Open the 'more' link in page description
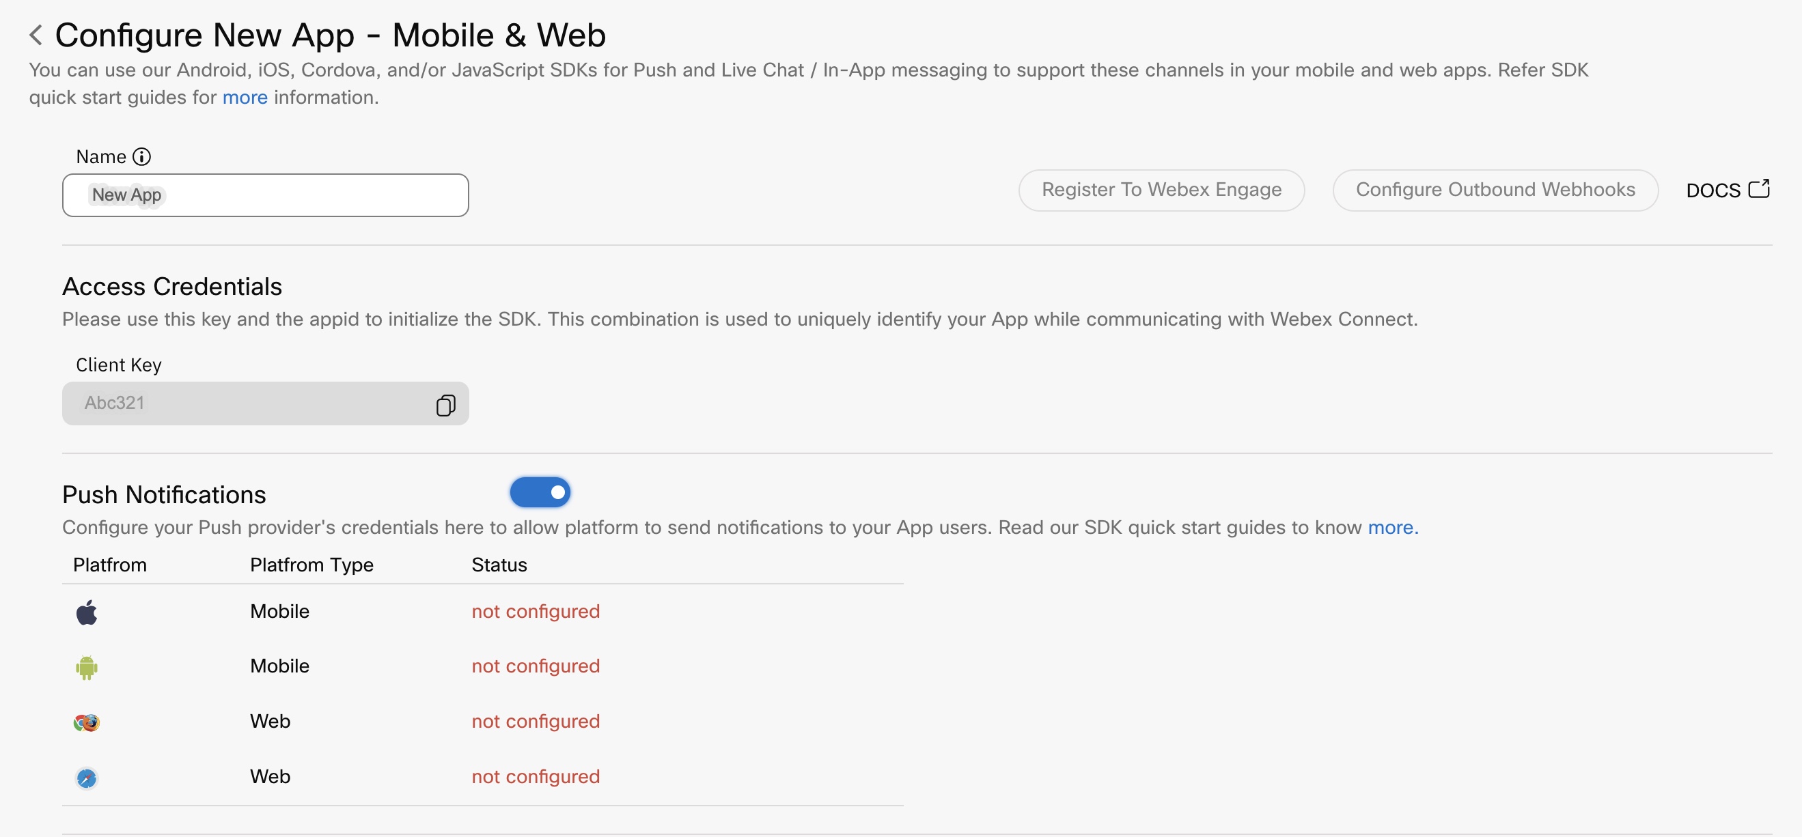This screenshot has height=837, width=1802. [245, 97]
